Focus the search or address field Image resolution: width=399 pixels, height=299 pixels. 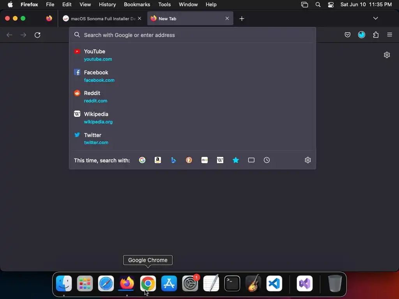[x=192, y=35]
